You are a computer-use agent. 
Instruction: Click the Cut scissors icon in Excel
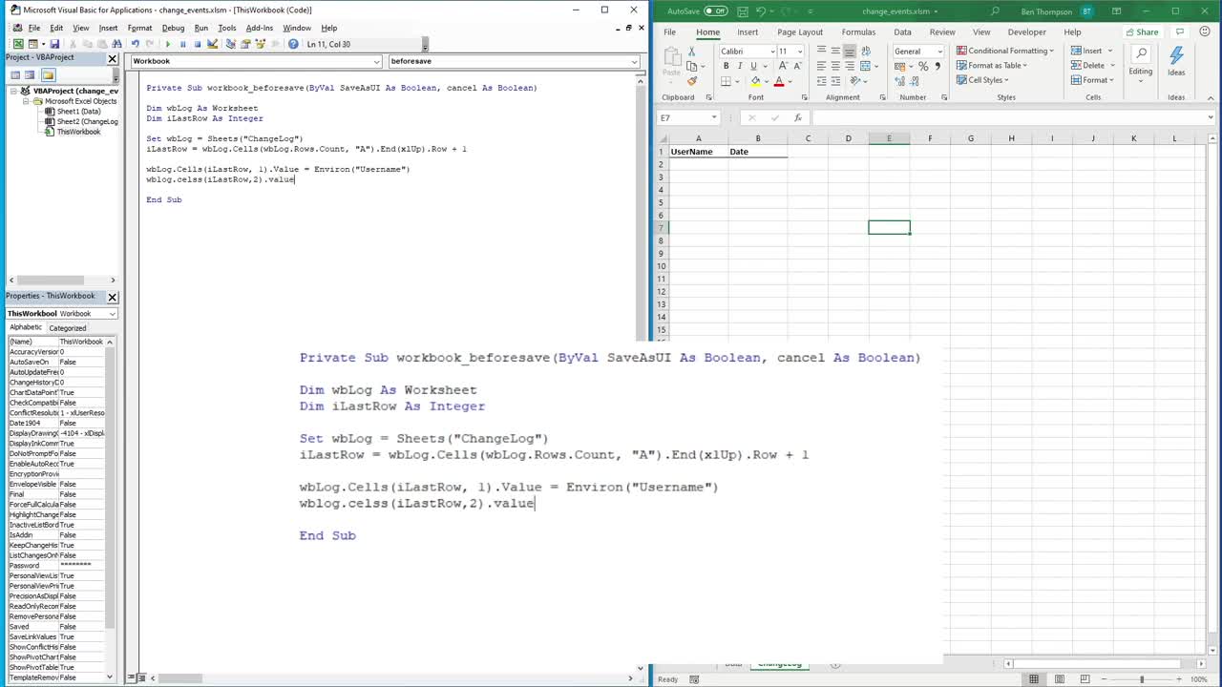(x=692, y=51)
